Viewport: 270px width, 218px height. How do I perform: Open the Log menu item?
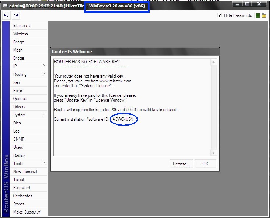pos(29,131)
